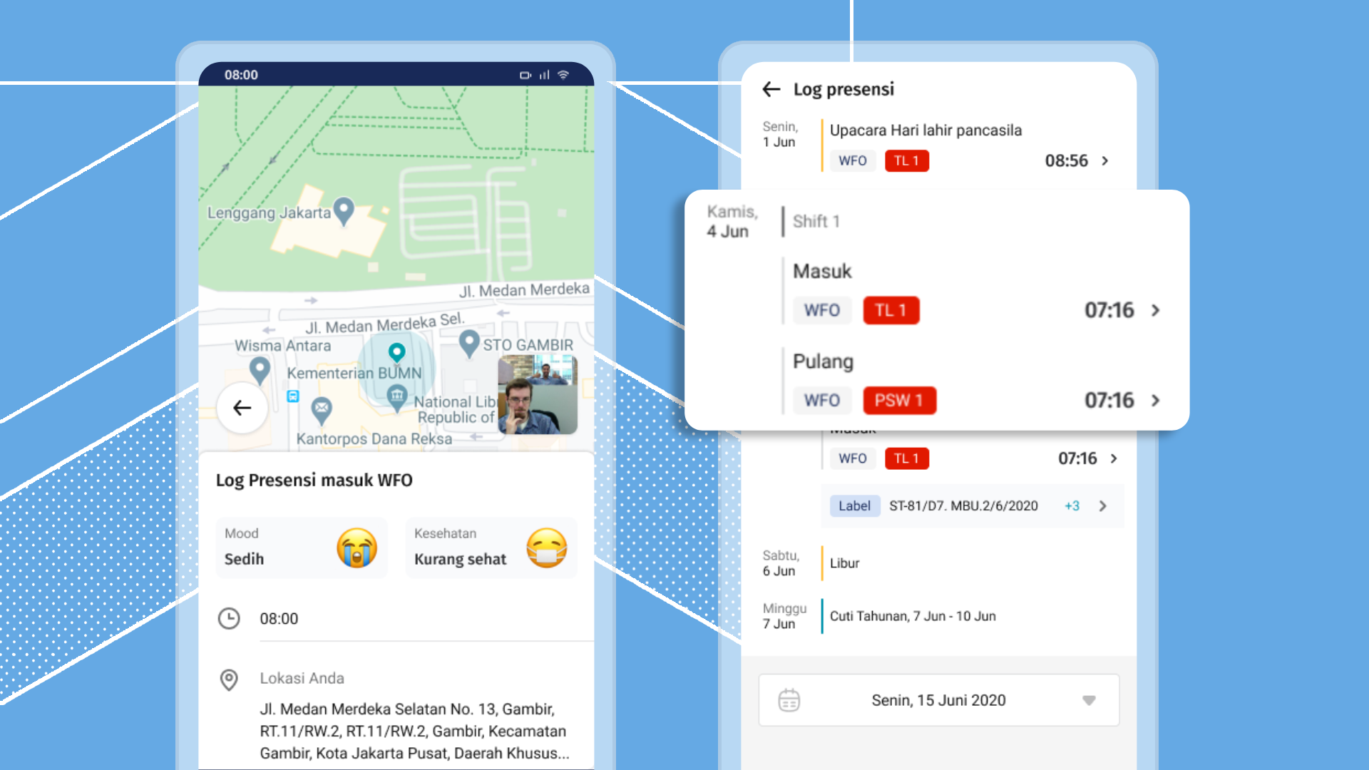Viewport: 1369px width, 770px height.
Task: Expand the Pulang 07:16 entry chevron
Action: pyautogui.click(x=1156, y=401)
